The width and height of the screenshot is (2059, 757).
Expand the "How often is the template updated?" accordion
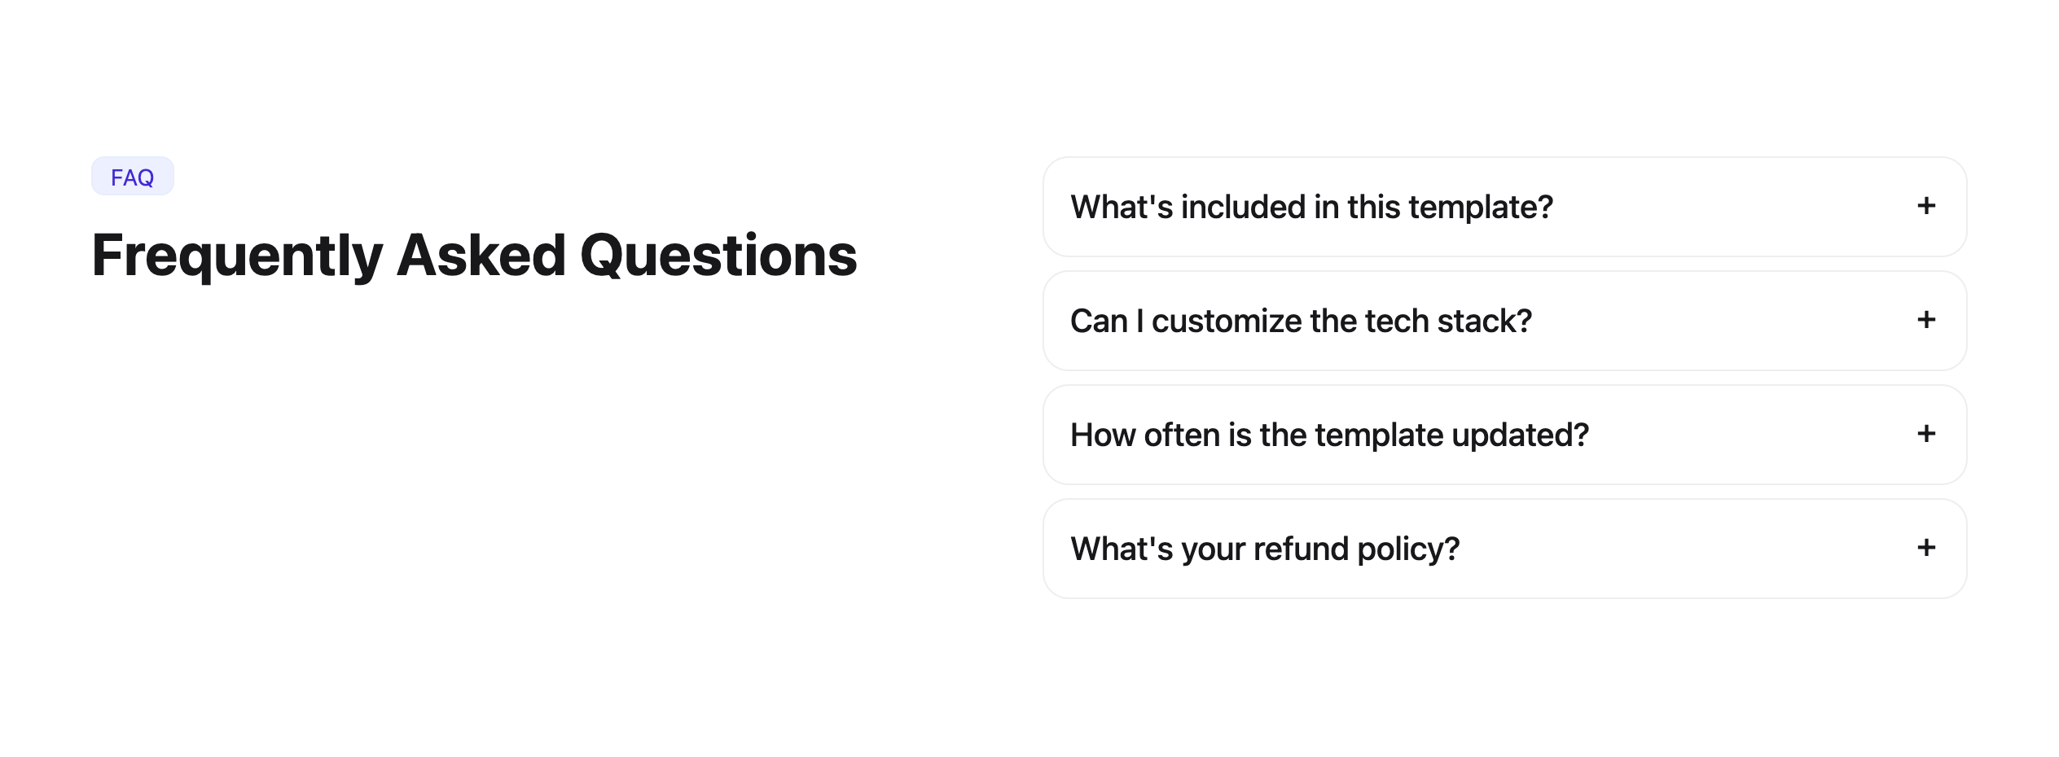pos(1504,435)
